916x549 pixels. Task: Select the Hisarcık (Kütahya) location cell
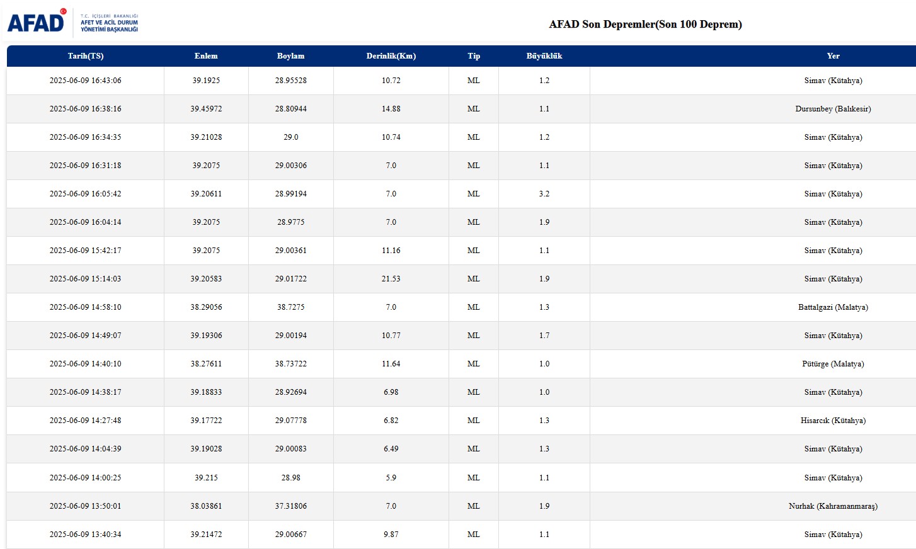(x=833, y=421)
